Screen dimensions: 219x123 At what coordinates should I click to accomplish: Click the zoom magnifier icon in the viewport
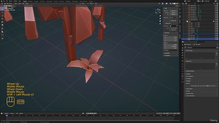point(160,16)
